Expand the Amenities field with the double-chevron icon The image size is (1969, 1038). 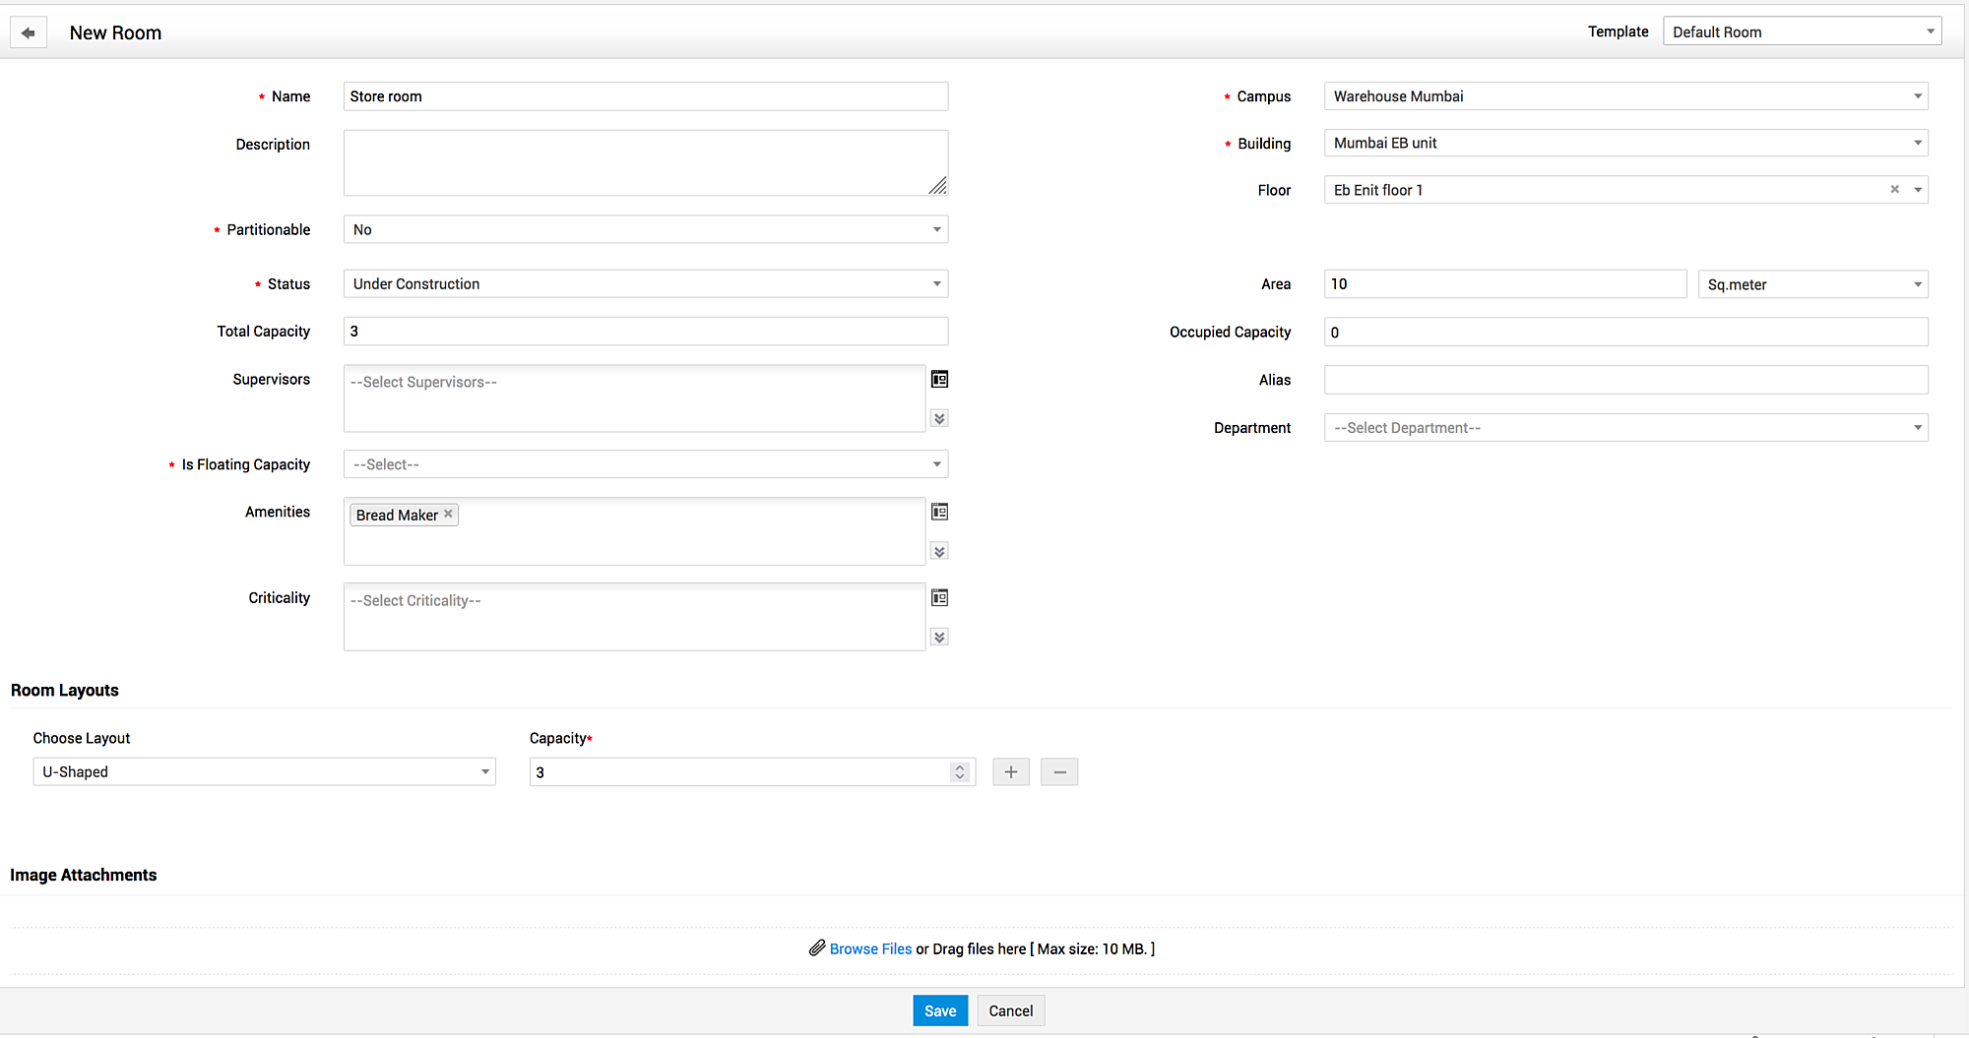point(939,552)
